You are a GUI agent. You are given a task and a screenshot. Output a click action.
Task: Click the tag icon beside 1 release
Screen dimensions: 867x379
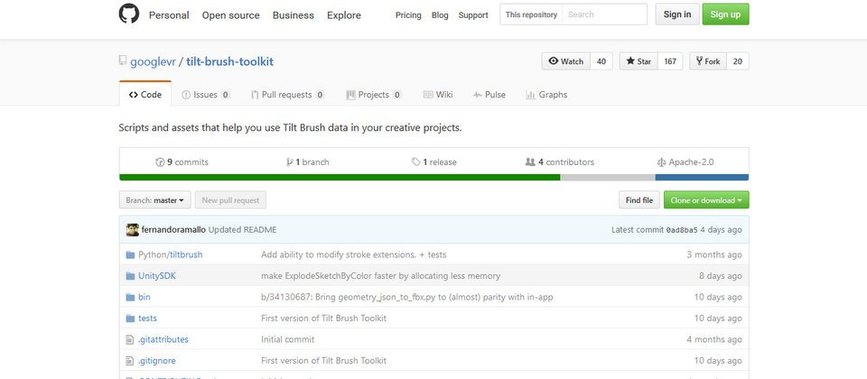coord(415,162)
